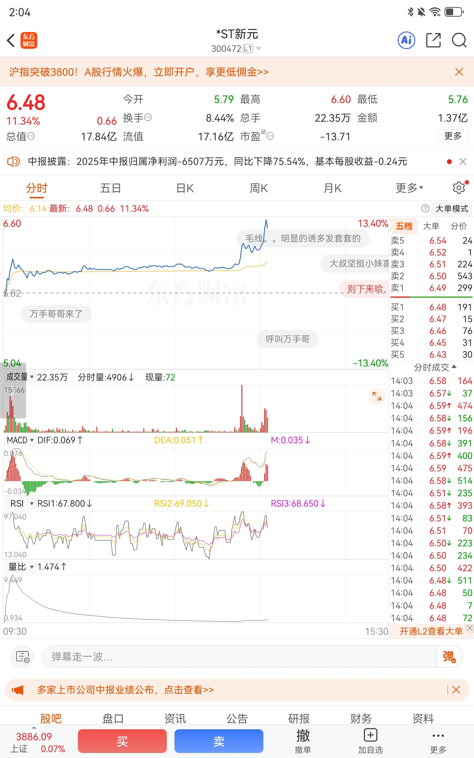Click 卖5 price 6.54 row

coord(431,240)
